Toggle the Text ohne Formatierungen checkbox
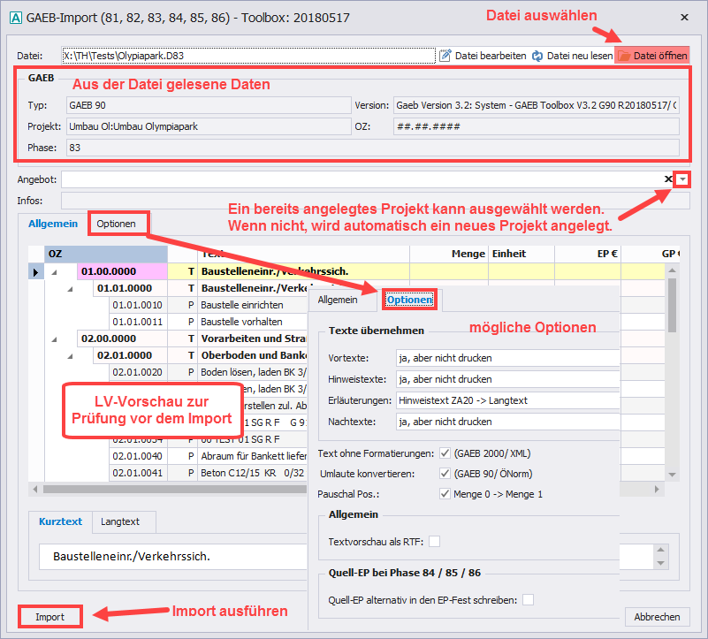The image size is (708, 639). 445,453
